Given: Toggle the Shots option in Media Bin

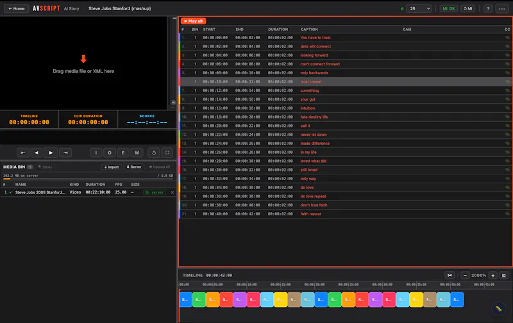Looking at the screenshot, I should click(x=45, y=167).
